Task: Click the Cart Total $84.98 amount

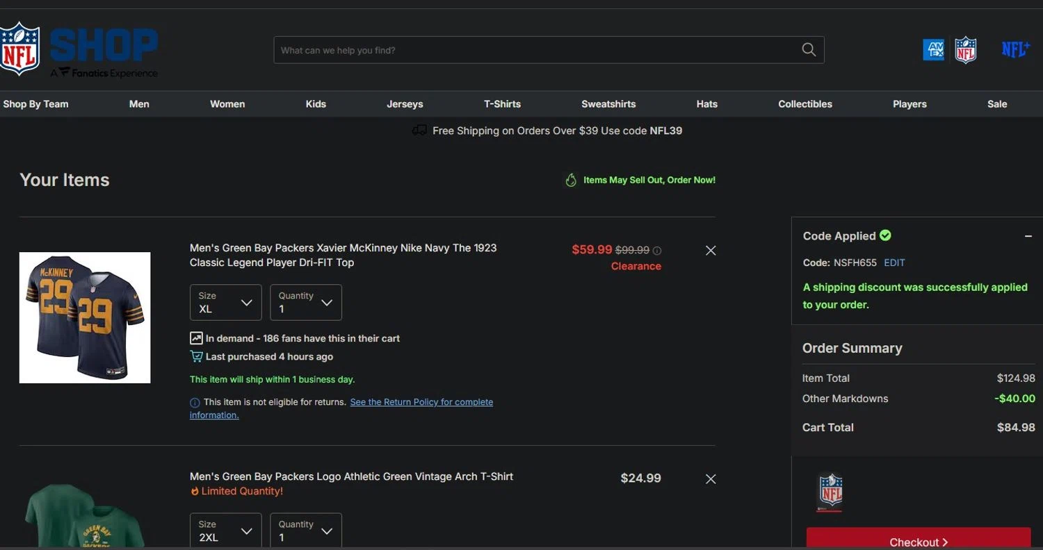Action: [1016, 428]
